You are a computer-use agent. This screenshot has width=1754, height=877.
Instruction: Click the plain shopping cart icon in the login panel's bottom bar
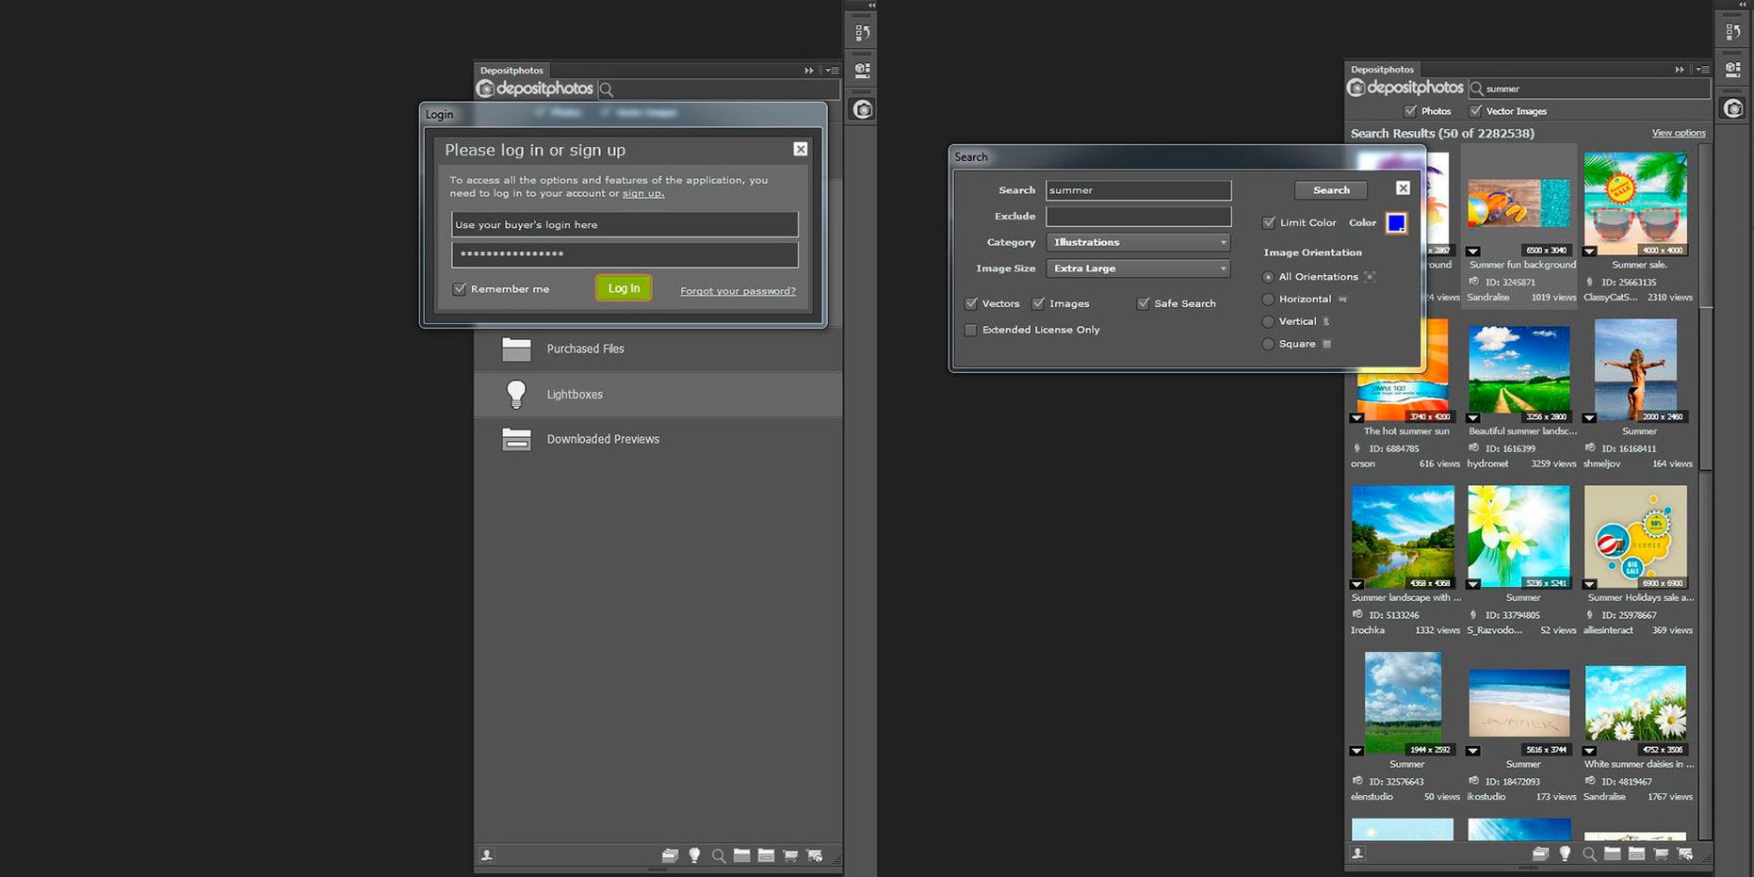[791, 855]
